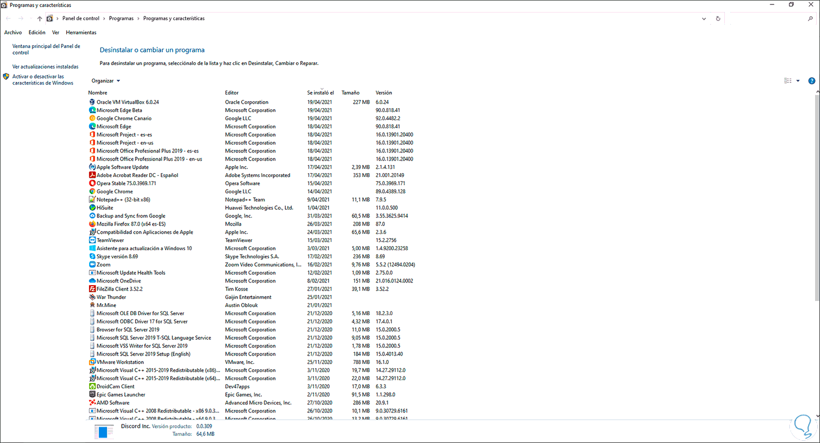Open Ver actualizaciones instaladas link

tap(45, 67)
